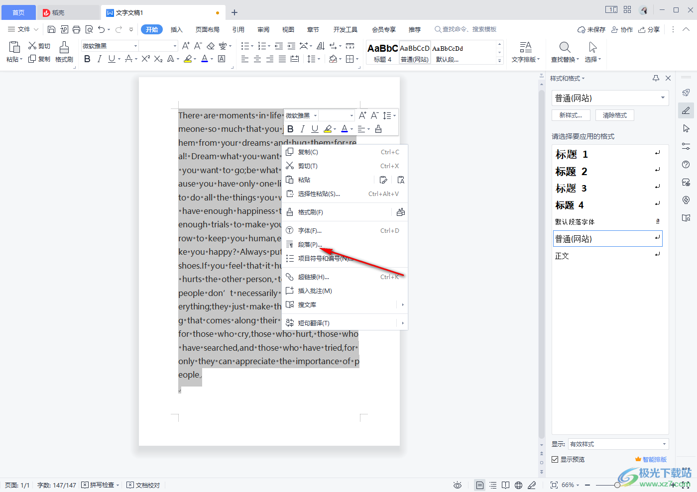Decrease indent in ribbon
The height and width of the screenshot is (492, 697).
pyautogui.click(x=279, y=46)
